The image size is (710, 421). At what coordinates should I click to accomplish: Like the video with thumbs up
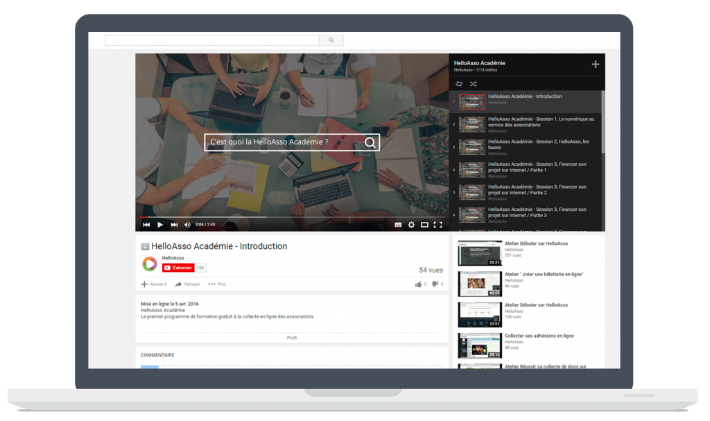point(418,284)
